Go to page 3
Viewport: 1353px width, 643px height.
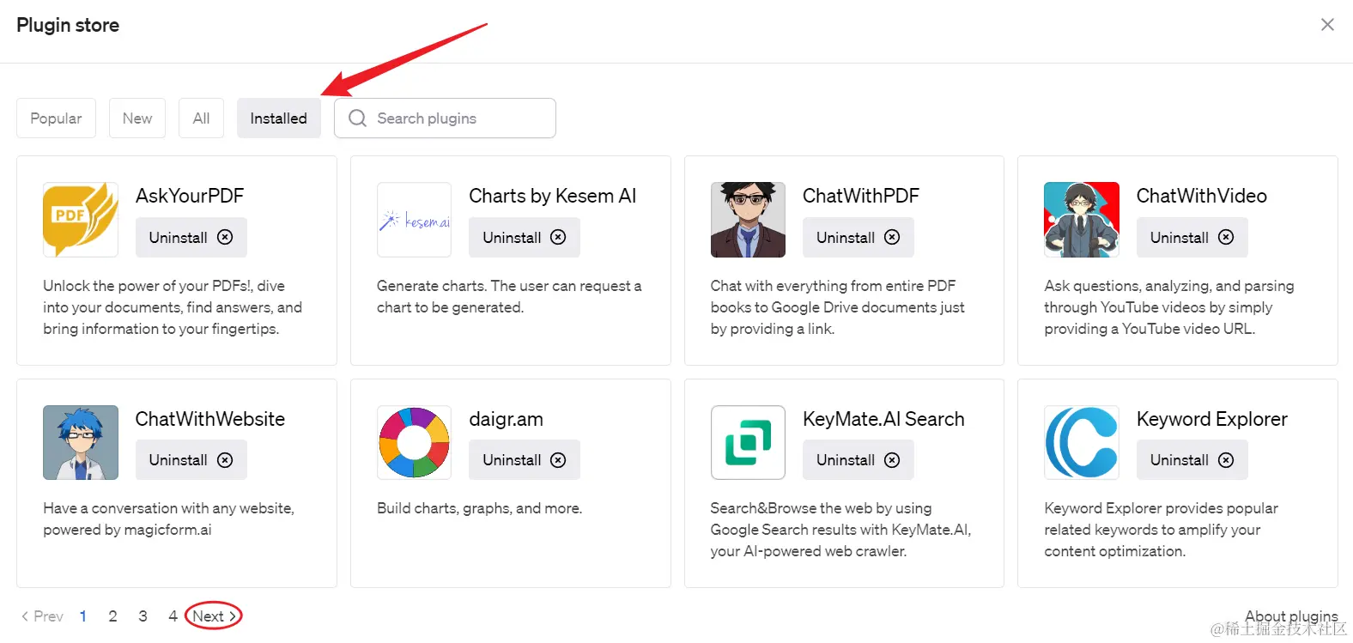143,616
